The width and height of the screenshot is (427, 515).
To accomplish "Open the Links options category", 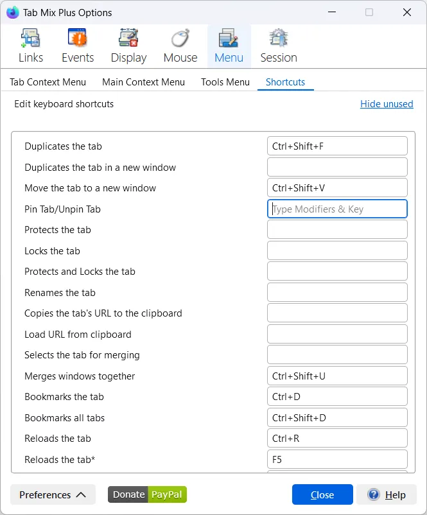I will click(x=30, y=46).
